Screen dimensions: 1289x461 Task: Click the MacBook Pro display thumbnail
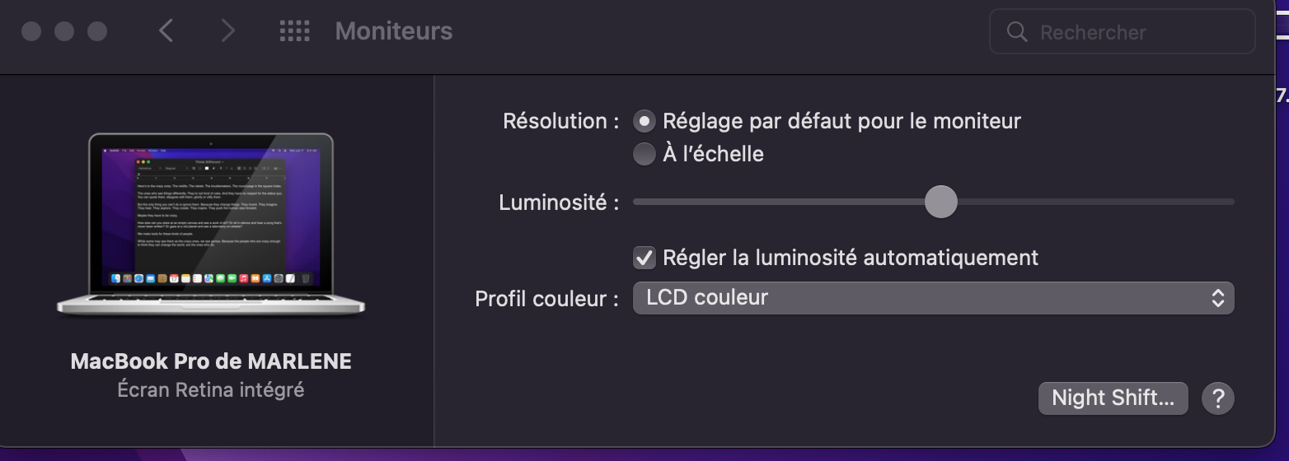[x=211, y=222]
